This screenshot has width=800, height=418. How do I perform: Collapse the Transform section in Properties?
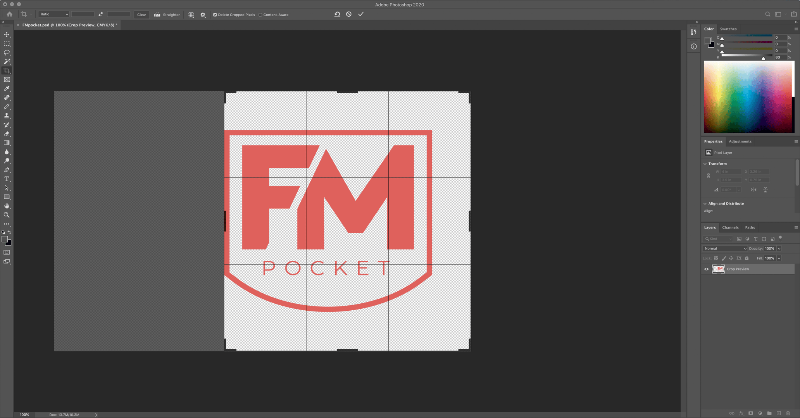705,163
